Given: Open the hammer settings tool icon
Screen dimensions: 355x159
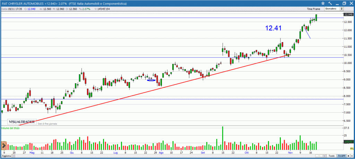Looking at the screenshot, I should coord(330,3).
